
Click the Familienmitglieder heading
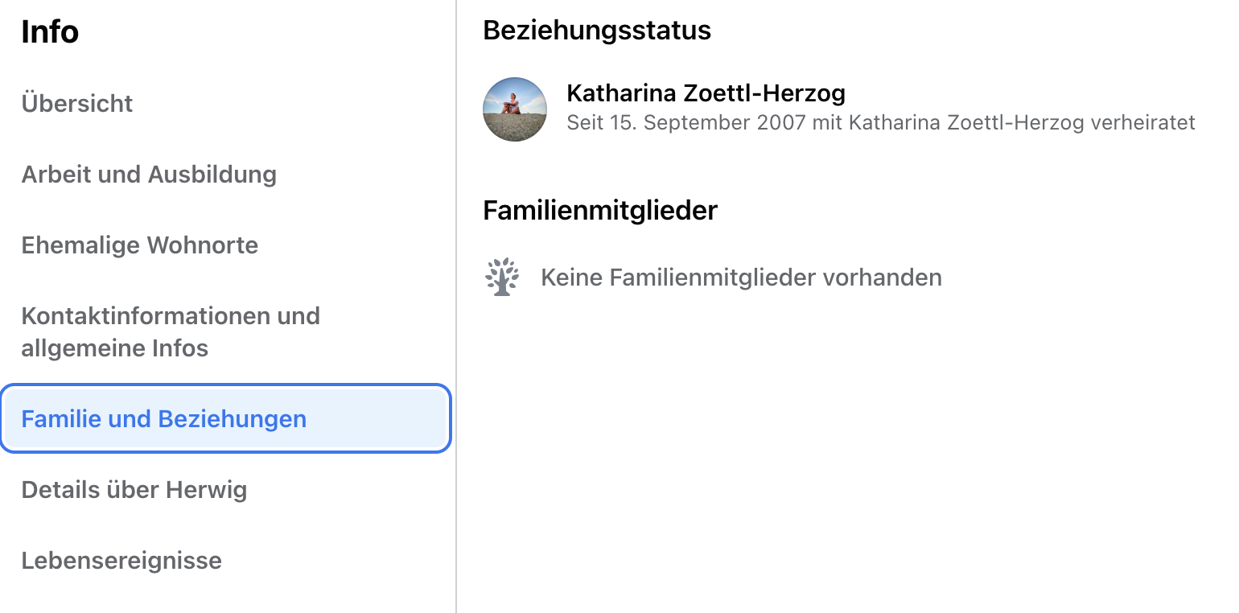[600, 211]
